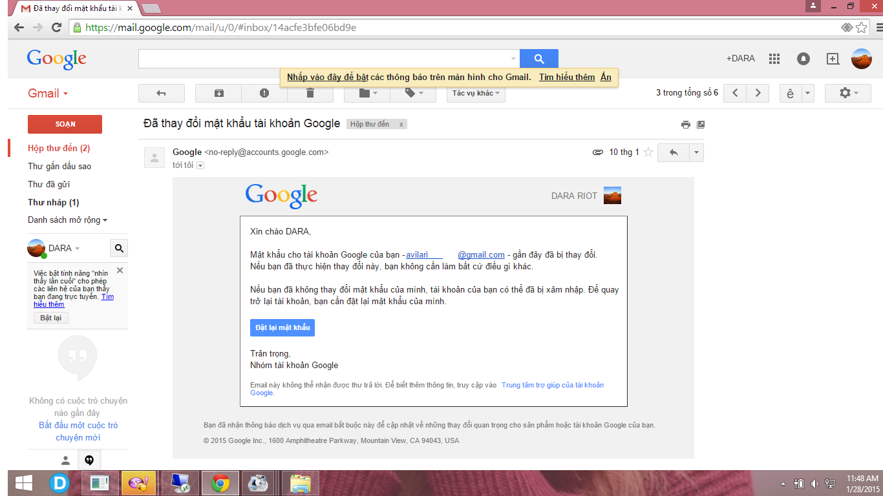Expand the 'Tác vụ khác' menu
Image resolution: width=883 pixels, height=496 pixels.
tap(476, 93)
